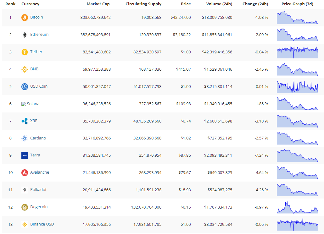View Solana 7-day price graph
Viewport: 324px width, 234px height.
coord(297,104)
